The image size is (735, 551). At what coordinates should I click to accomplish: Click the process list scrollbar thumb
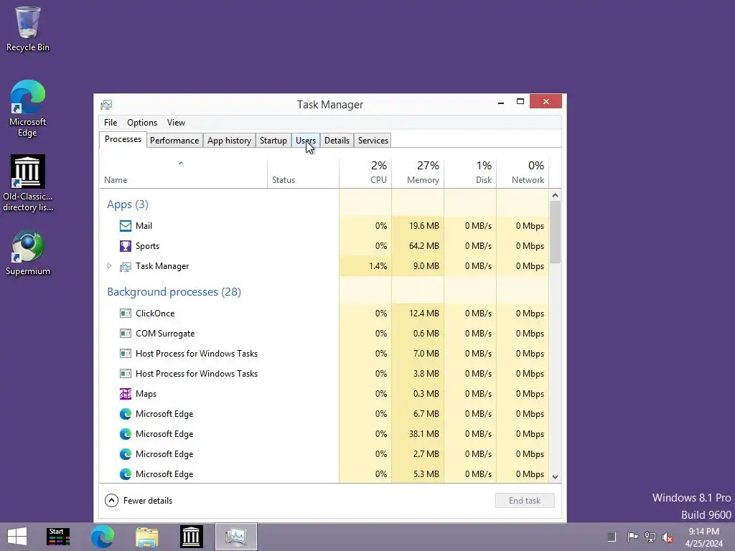coord(555,232)
